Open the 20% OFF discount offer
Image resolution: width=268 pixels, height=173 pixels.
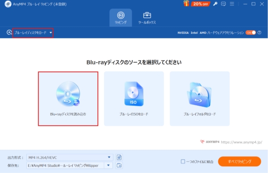point(201,4)
